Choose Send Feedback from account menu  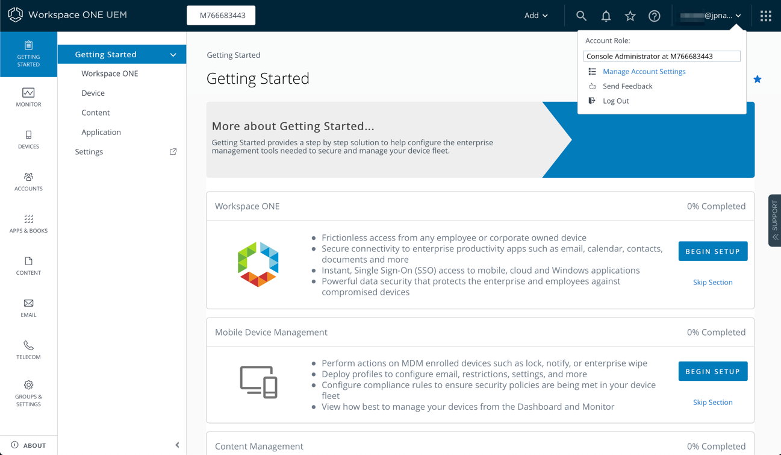(x=627, y=86)
